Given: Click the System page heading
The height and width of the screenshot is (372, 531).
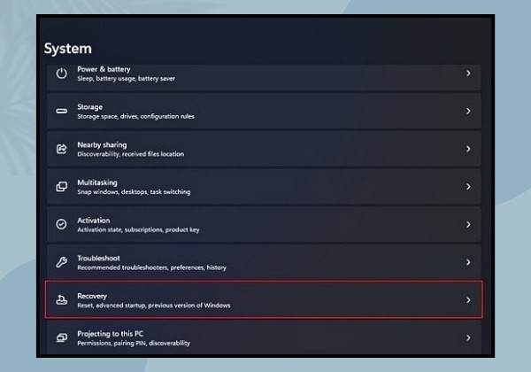Looking at the screenshot, I should pos(68,49).
